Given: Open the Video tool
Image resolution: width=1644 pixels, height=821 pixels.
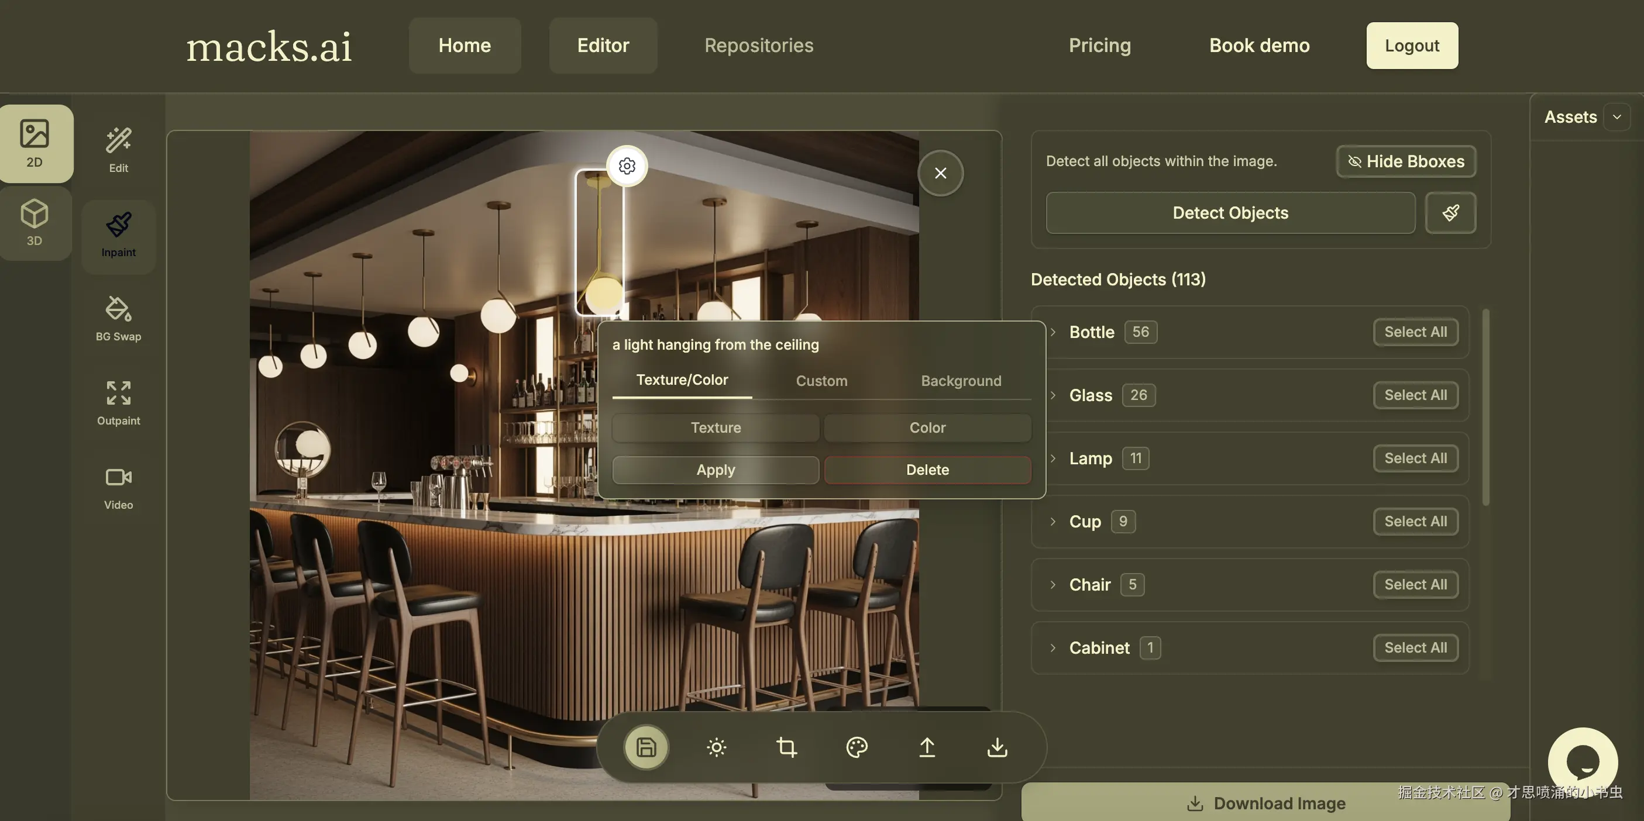Looking at the screenshot, I should click(118, 487).
